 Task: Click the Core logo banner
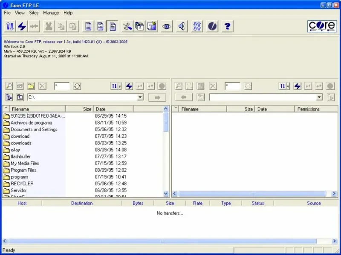(x=322, y=26)
